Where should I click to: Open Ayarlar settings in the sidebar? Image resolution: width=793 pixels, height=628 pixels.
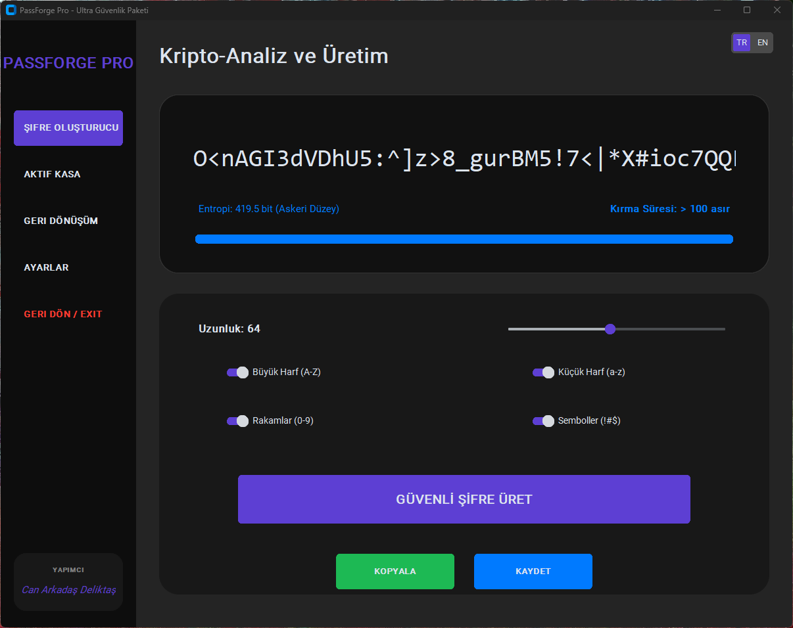click(x=46, y=268)
